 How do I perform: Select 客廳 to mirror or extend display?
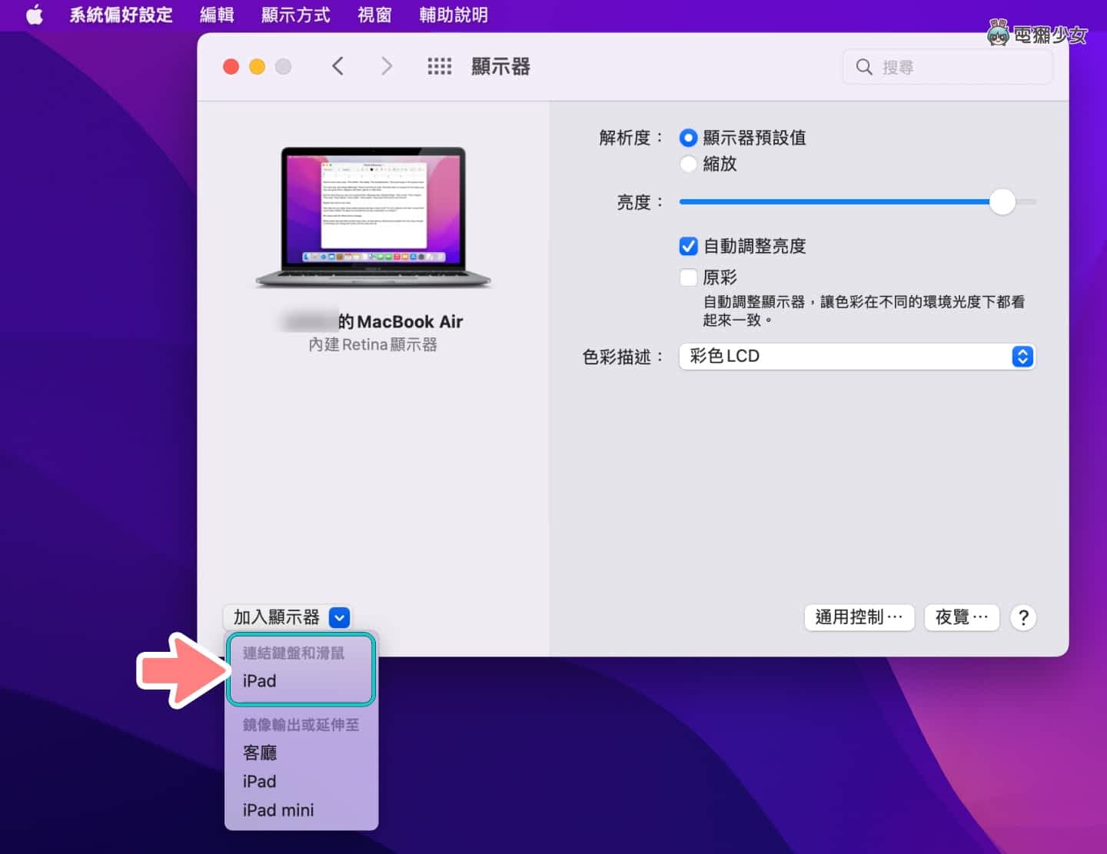[x=260, y=753]
